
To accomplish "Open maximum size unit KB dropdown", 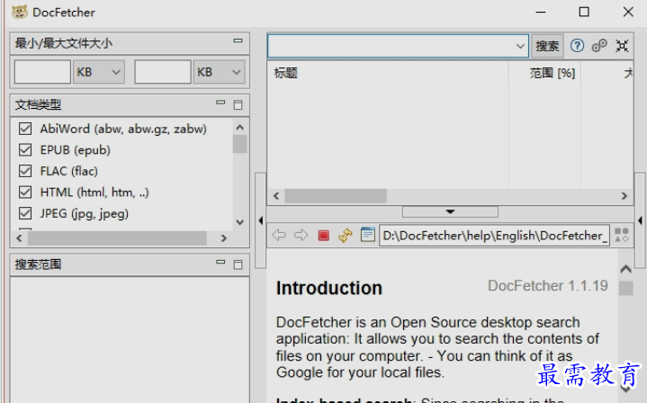I will click(219, 72).
